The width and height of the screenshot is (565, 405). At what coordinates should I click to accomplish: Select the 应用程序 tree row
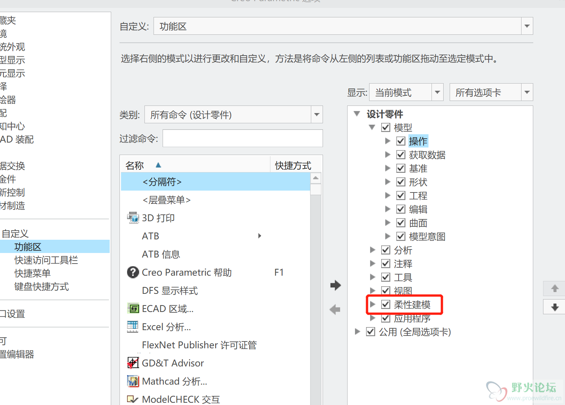coord(412,318)
